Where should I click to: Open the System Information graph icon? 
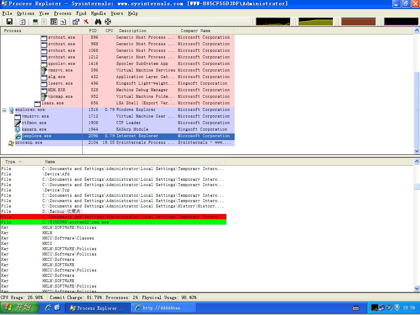point(35,22)
